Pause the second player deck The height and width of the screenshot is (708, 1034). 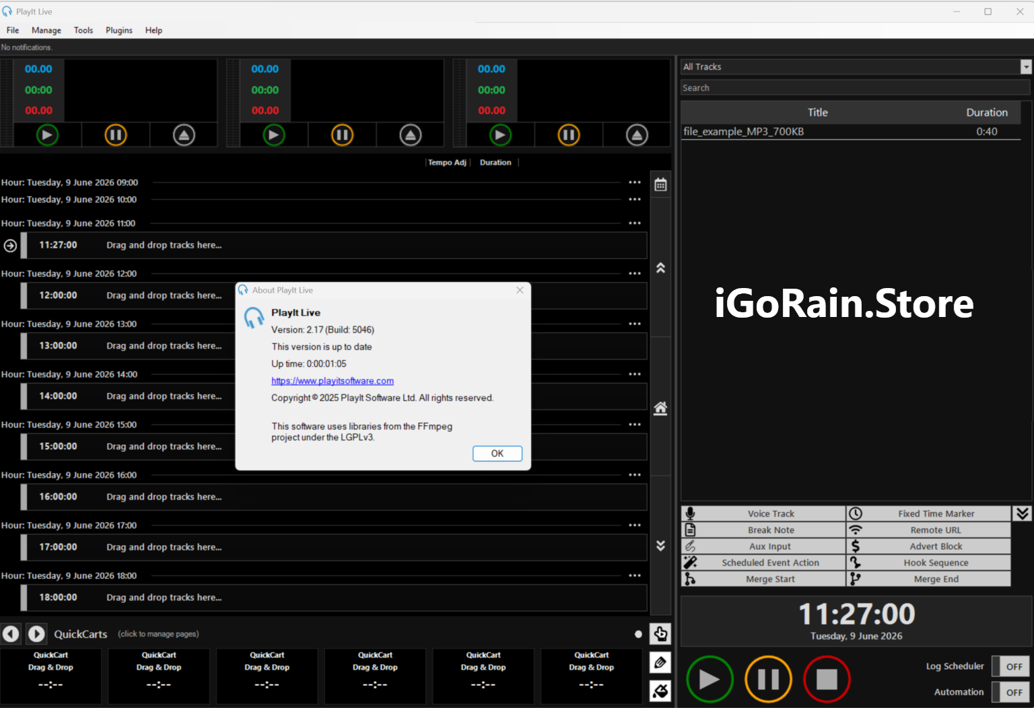tap(342, 135)
